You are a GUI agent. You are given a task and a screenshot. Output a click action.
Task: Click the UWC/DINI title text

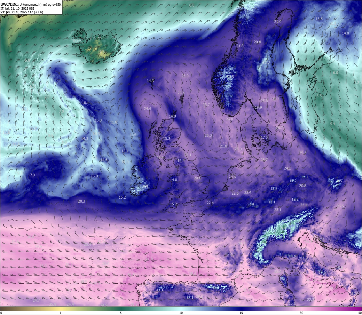pyautogui.click(x=31, y=5)
